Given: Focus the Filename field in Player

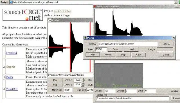Looking at the screenshot, I should click(128, 44).
